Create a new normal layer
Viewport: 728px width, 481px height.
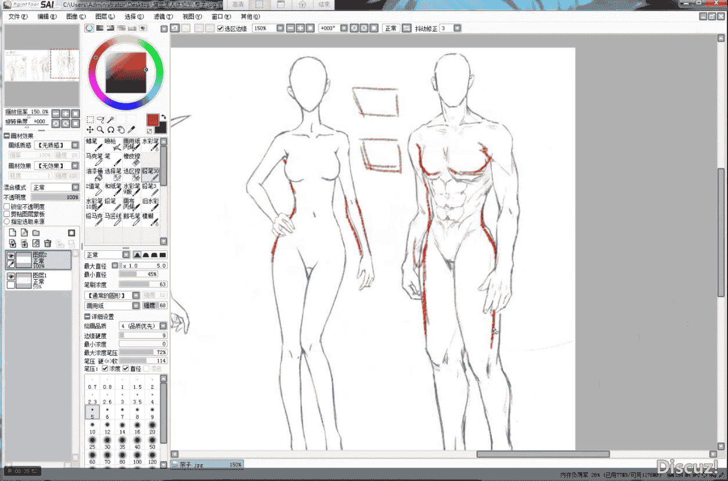click(12, 233)
